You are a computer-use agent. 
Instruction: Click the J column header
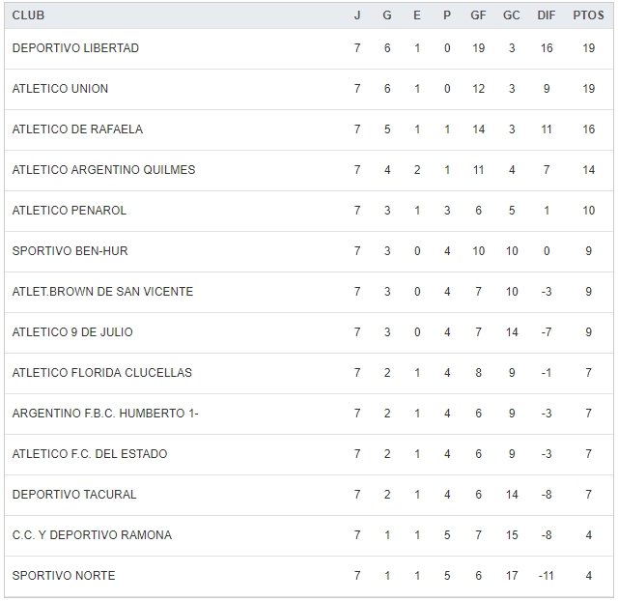click(357, 15)
